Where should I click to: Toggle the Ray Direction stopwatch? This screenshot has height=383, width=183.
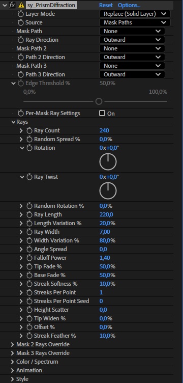(21, 40)
